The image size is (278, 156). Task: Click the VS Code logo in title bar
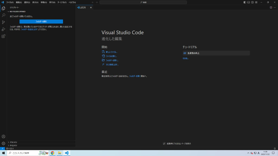[2, 2]
